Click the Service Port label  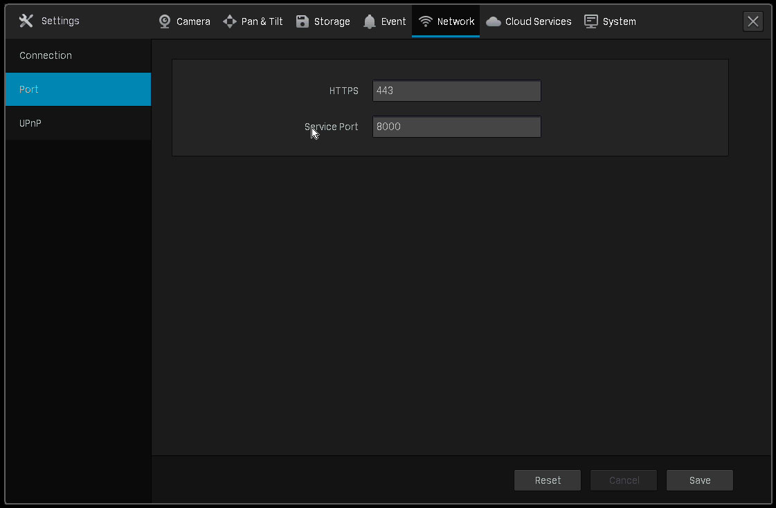(331, 127)
